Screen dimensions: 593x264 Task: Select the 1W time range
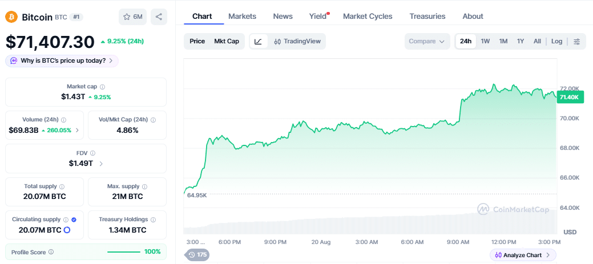tap(485, 41)
